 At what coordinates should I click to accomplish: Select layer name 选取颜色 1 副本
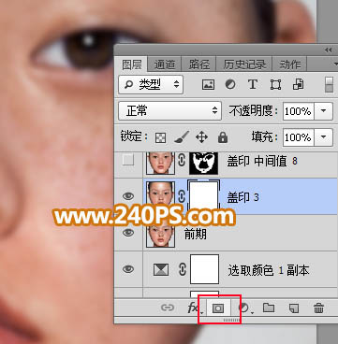pos(269,270)
